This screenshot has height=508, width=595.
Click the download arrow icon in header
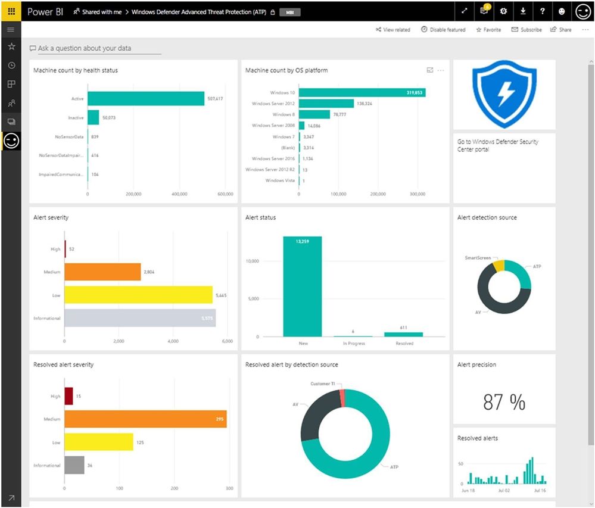pyautogui.click(x=523, y=11)
